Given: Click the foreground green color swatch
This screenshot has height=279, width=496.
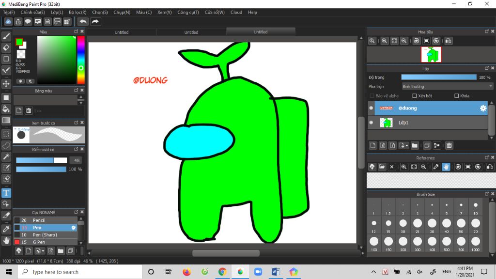Looking at the screenshot, I should tap(19, 42).
